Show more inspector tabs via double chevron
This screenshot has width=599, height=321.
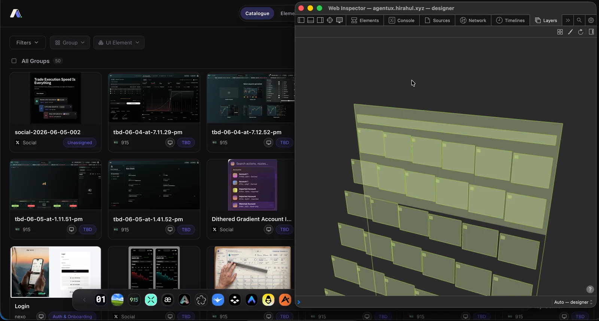[568, 20]
